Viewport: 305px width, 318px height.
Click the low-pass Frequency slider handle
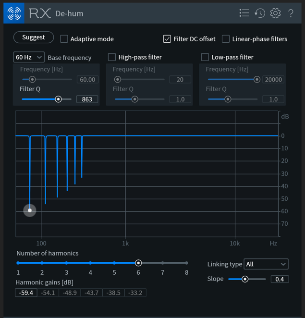(x=257, y=79)
